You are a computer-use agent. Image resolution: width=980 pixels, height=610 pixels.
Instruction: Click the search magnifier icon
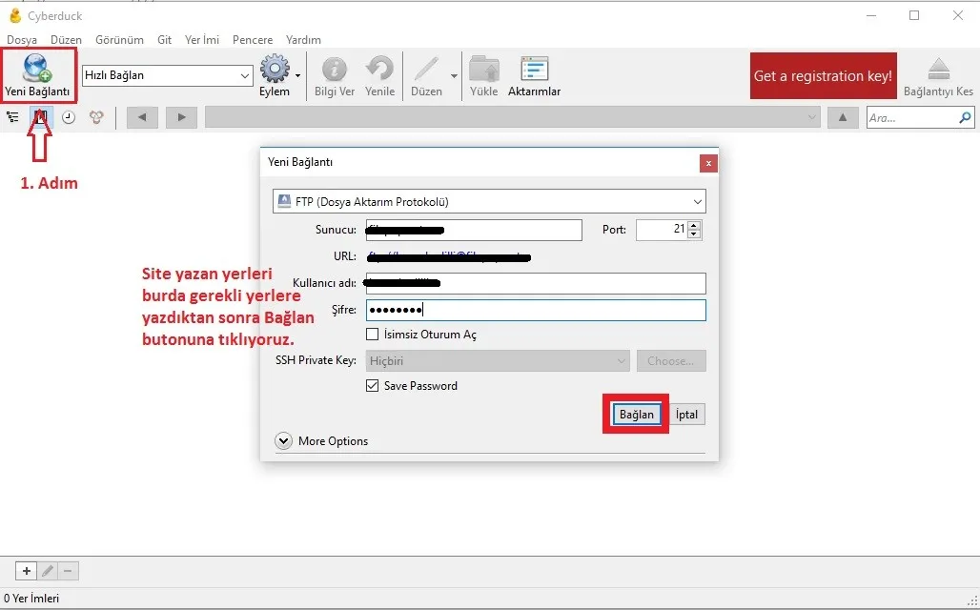(x=966, y=117)
